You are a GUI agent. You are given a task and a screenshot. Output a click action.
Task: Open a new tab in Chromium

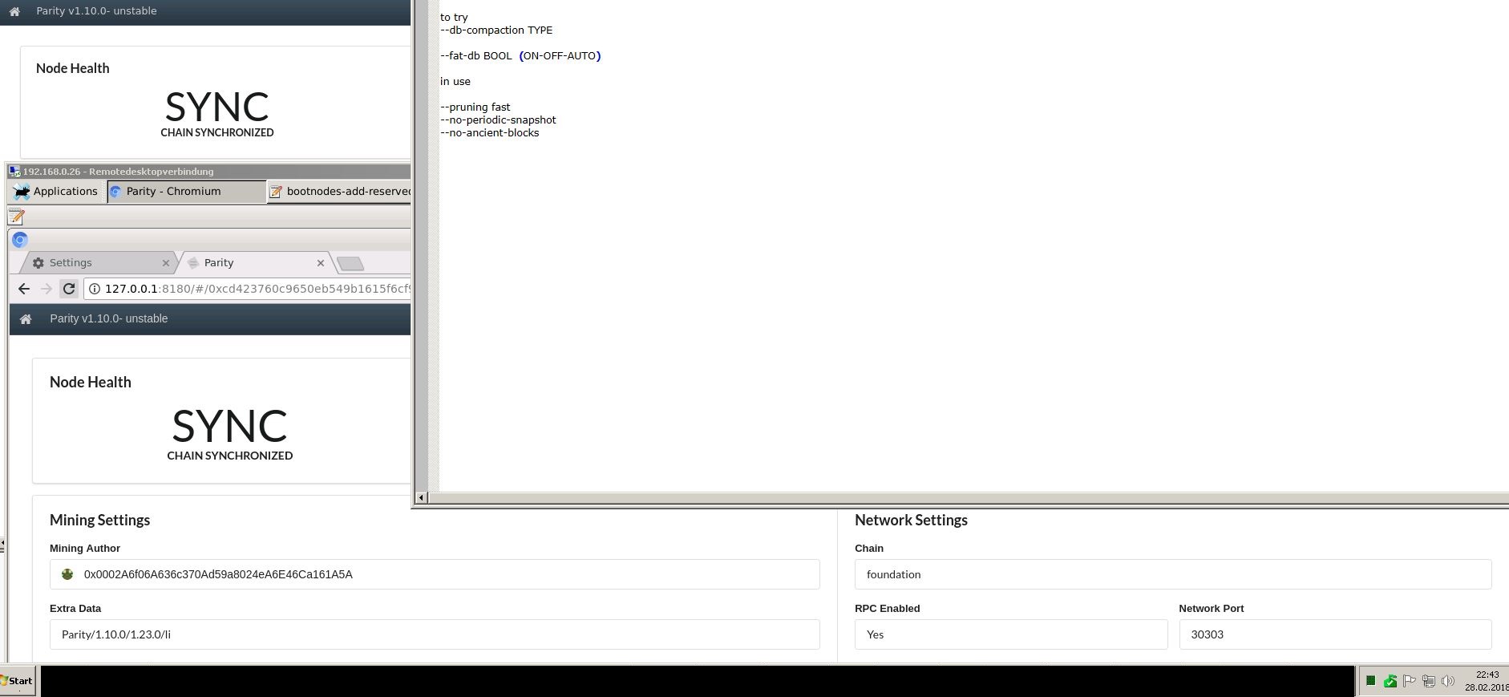[350, 263]
